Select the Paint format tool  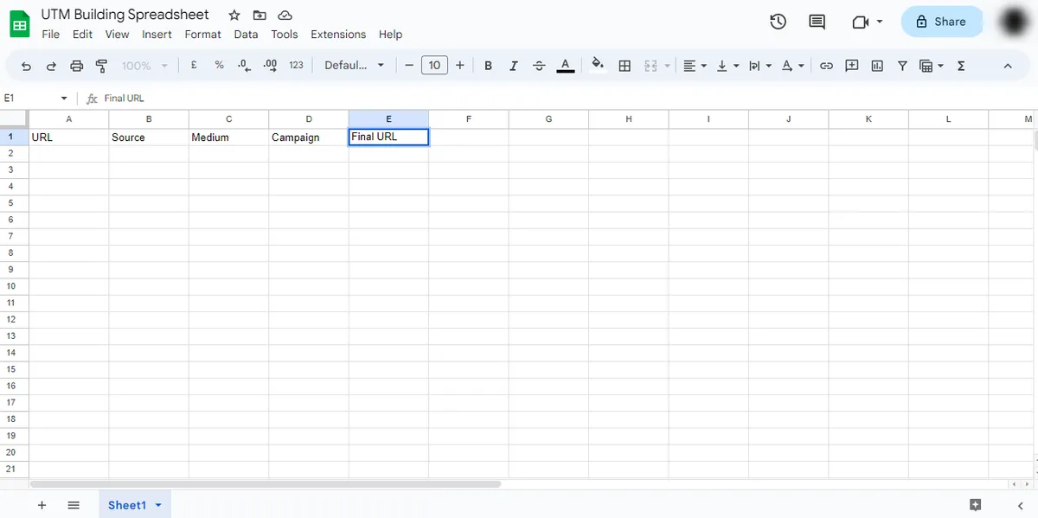tap(101, 65)
